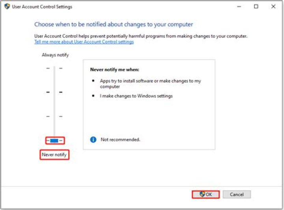Click the User Account Control Settings title text

[42, 7]
